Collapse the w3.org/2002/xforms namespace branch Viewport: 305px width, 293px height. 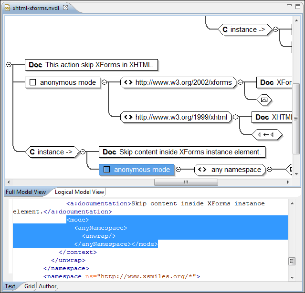click(241, 82)
